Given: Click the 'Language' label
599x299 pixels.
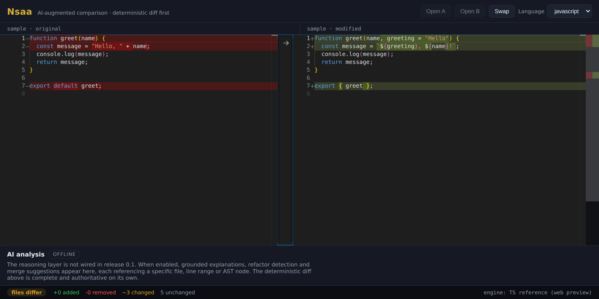Looking at the screenshot, I should pos(531,11).
